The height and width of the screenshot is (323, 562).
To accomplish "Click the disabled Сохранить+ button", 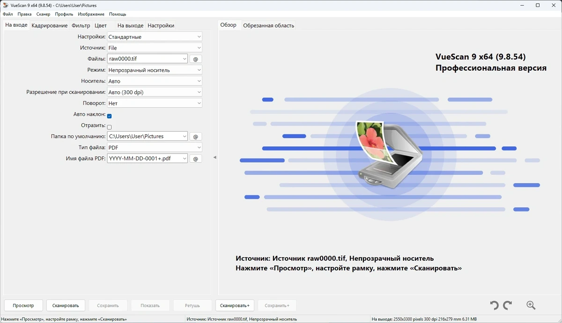I will pyautogui.click(x=277, y=306).
